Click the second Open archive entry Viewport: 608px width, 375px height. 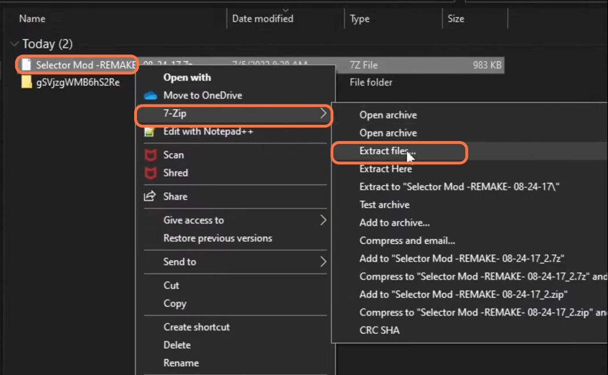pos(388,133)
